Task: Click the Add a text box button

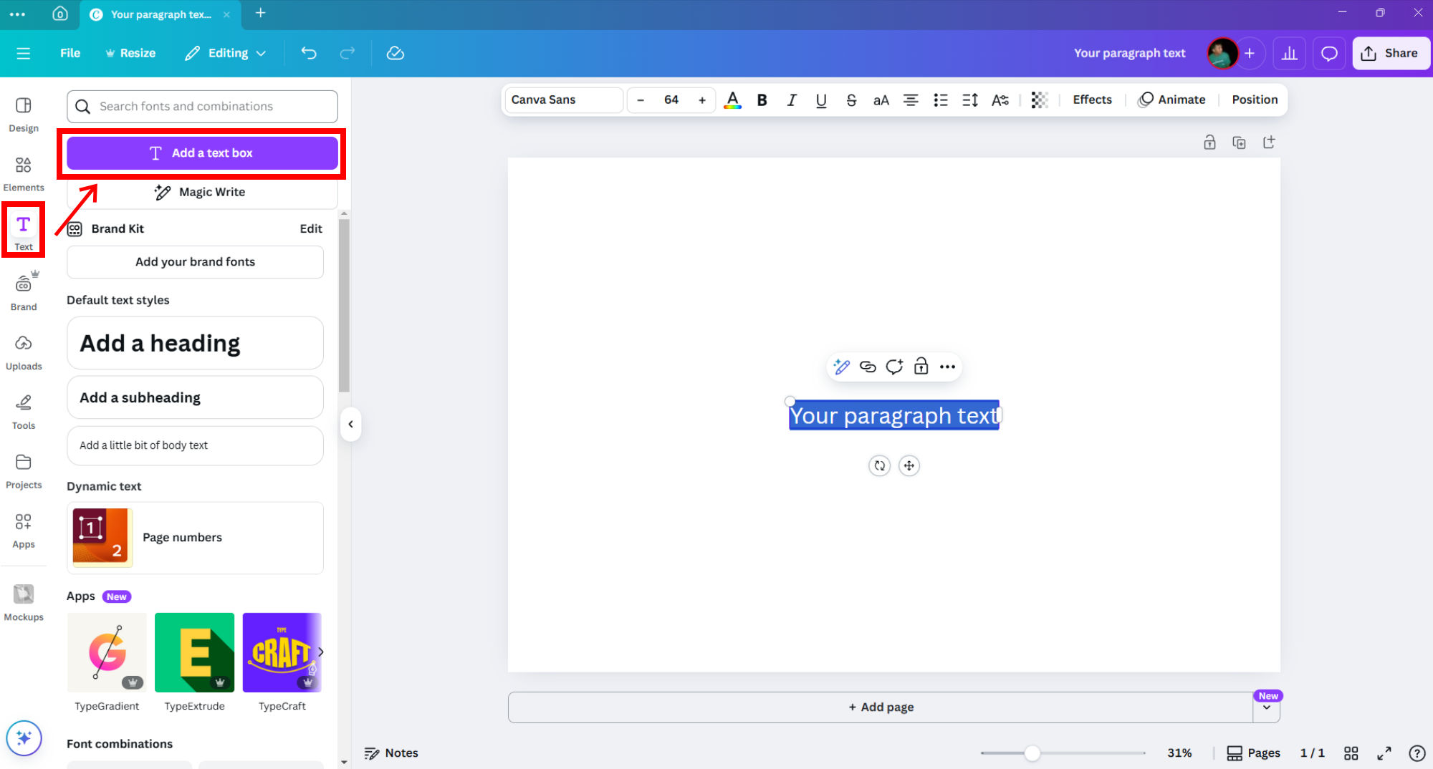Action: (202, 153)
